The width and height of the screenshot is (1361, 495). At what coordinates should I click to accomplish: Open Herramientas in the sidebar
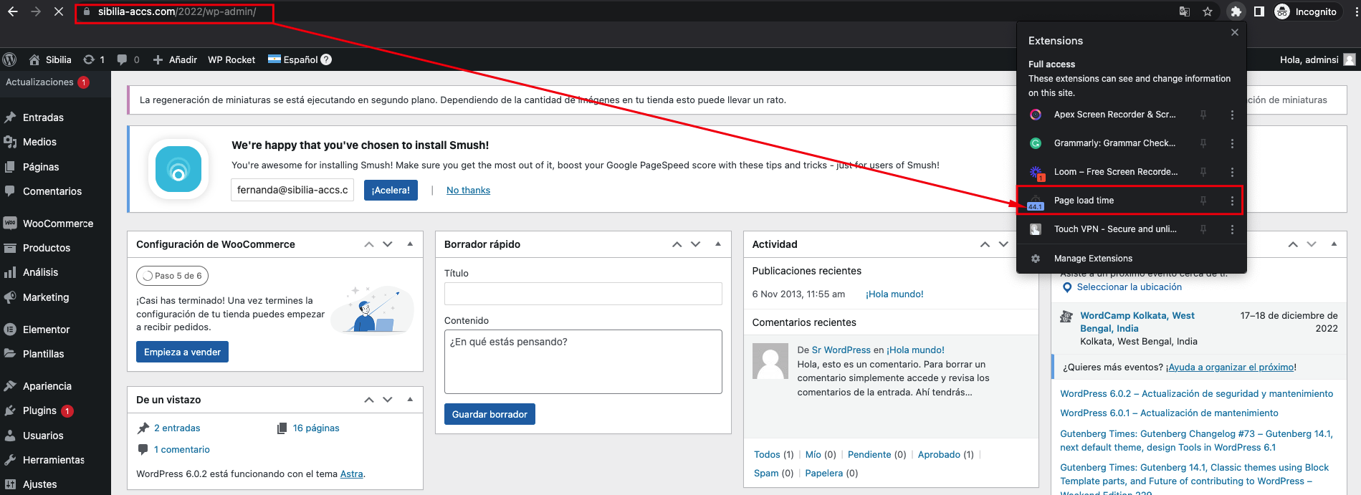pos(55,460)
